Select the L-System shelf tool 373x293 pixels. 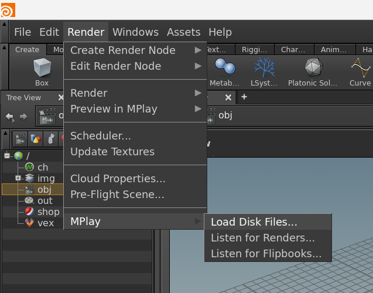click(x=264, y=72)
